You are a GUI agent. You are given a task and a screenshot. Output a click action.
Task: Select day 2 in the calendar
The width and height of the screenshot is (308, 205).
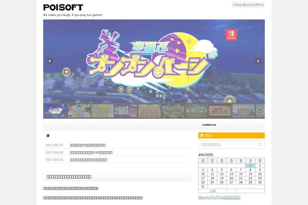point(260,166)
